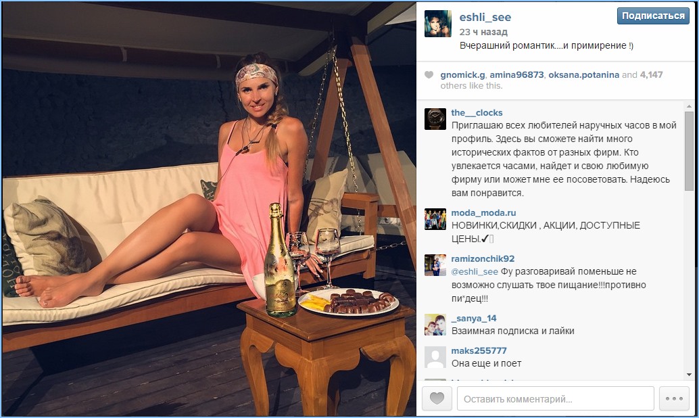Click the Подписаться follow button
Screen dimensions: 699x418
[653, 16]
